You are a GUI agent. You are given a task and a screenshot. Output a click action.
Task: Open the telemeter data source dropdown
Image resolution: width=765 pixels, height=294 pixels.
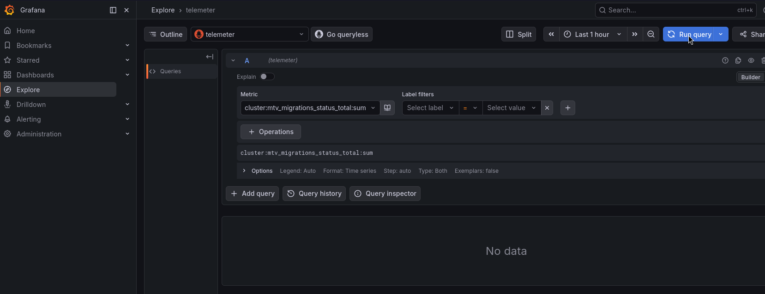point(249,34)
